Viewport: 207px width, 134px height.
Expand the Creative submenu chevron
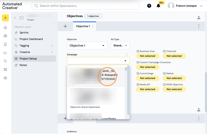(x=52, y=52)
